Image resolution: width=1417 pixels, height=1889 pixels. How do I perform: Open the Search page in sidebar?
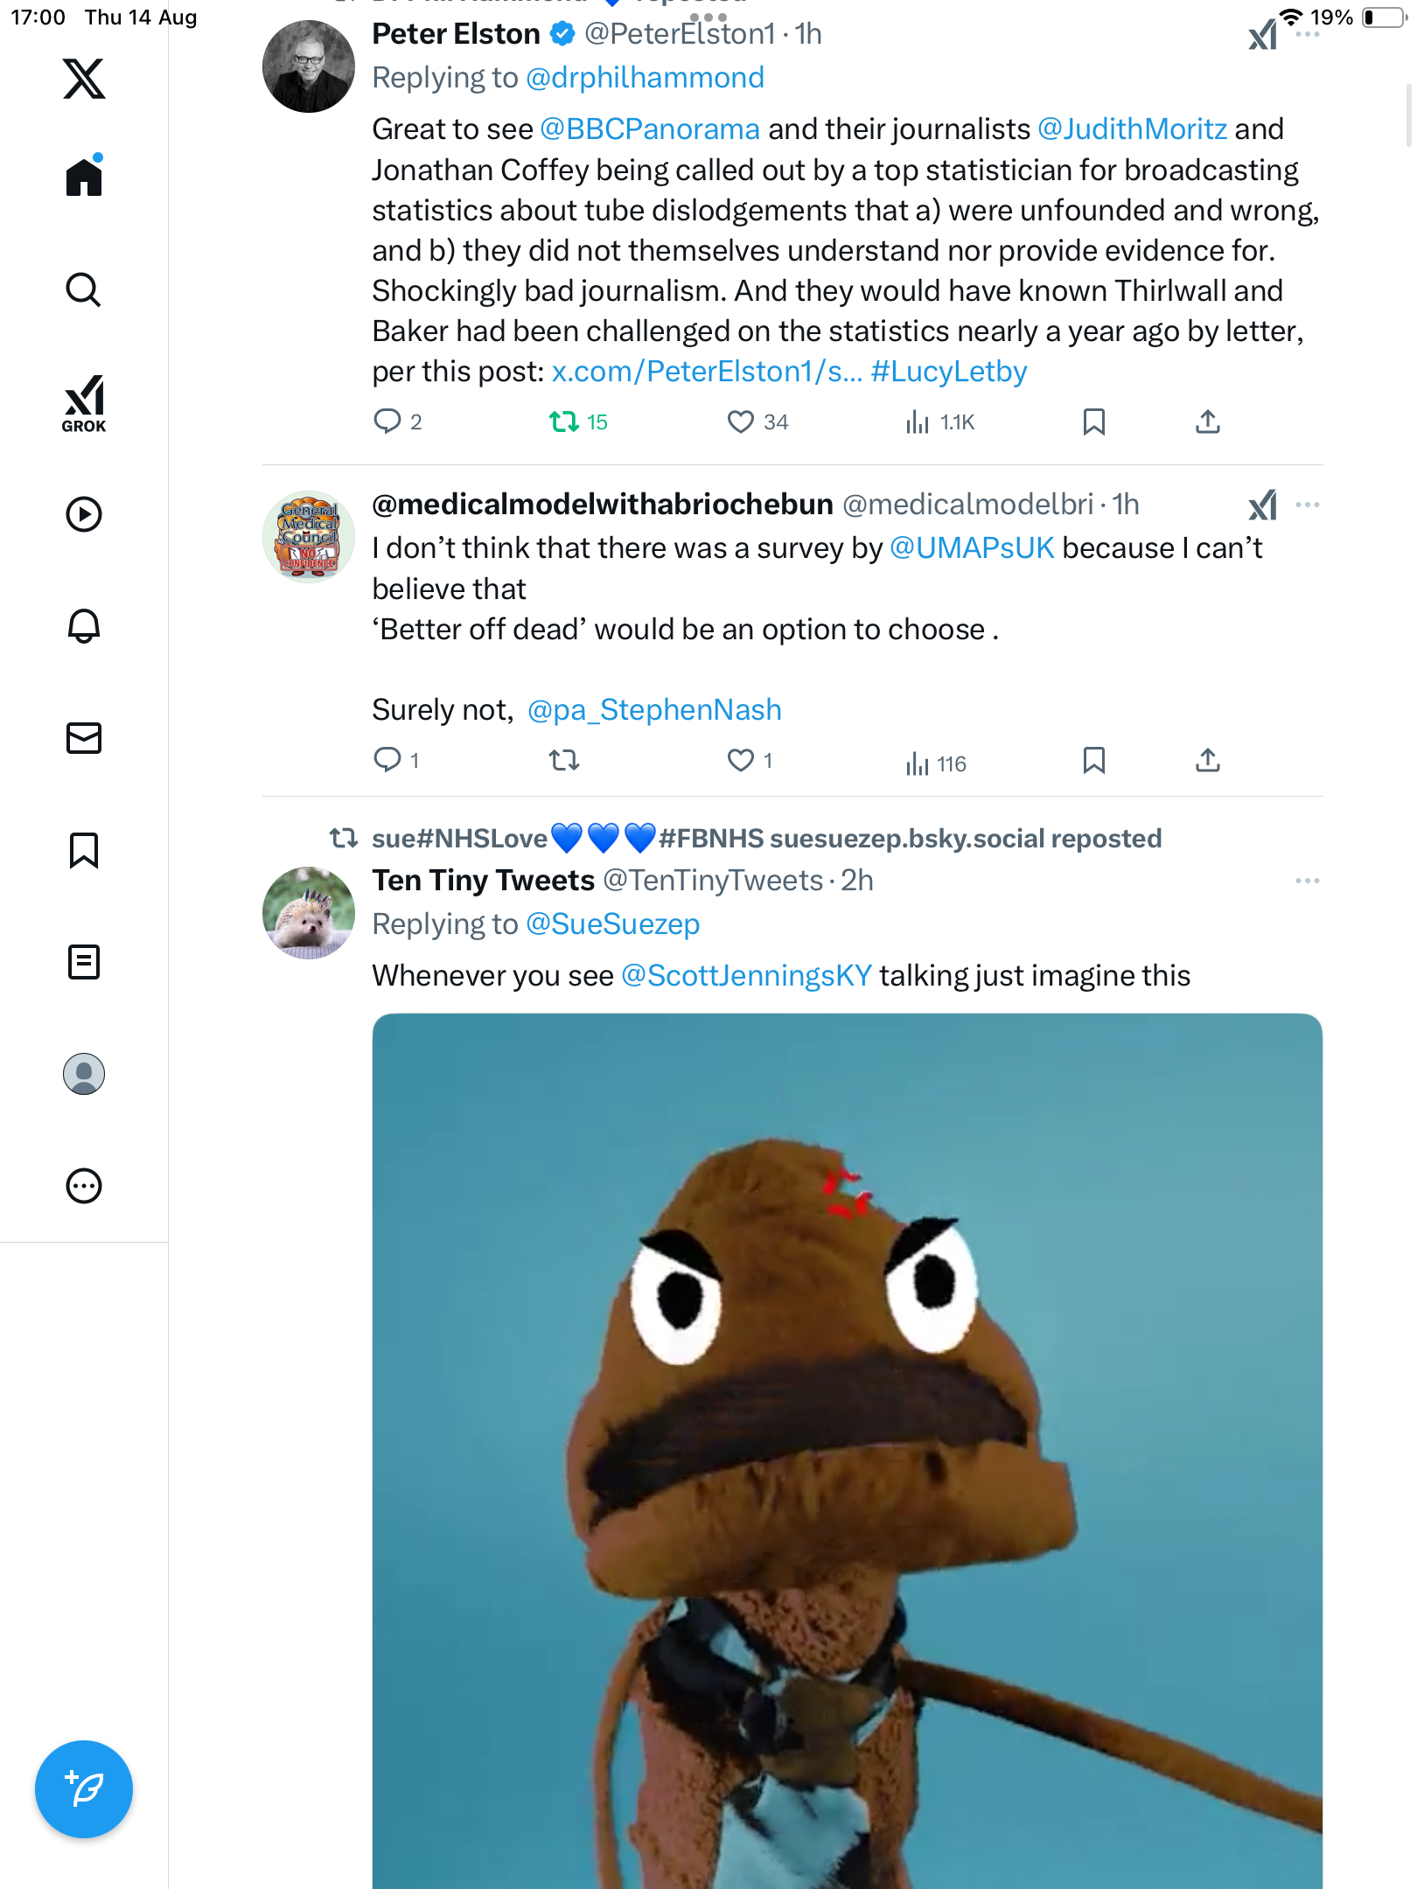[x=84, y=289]
